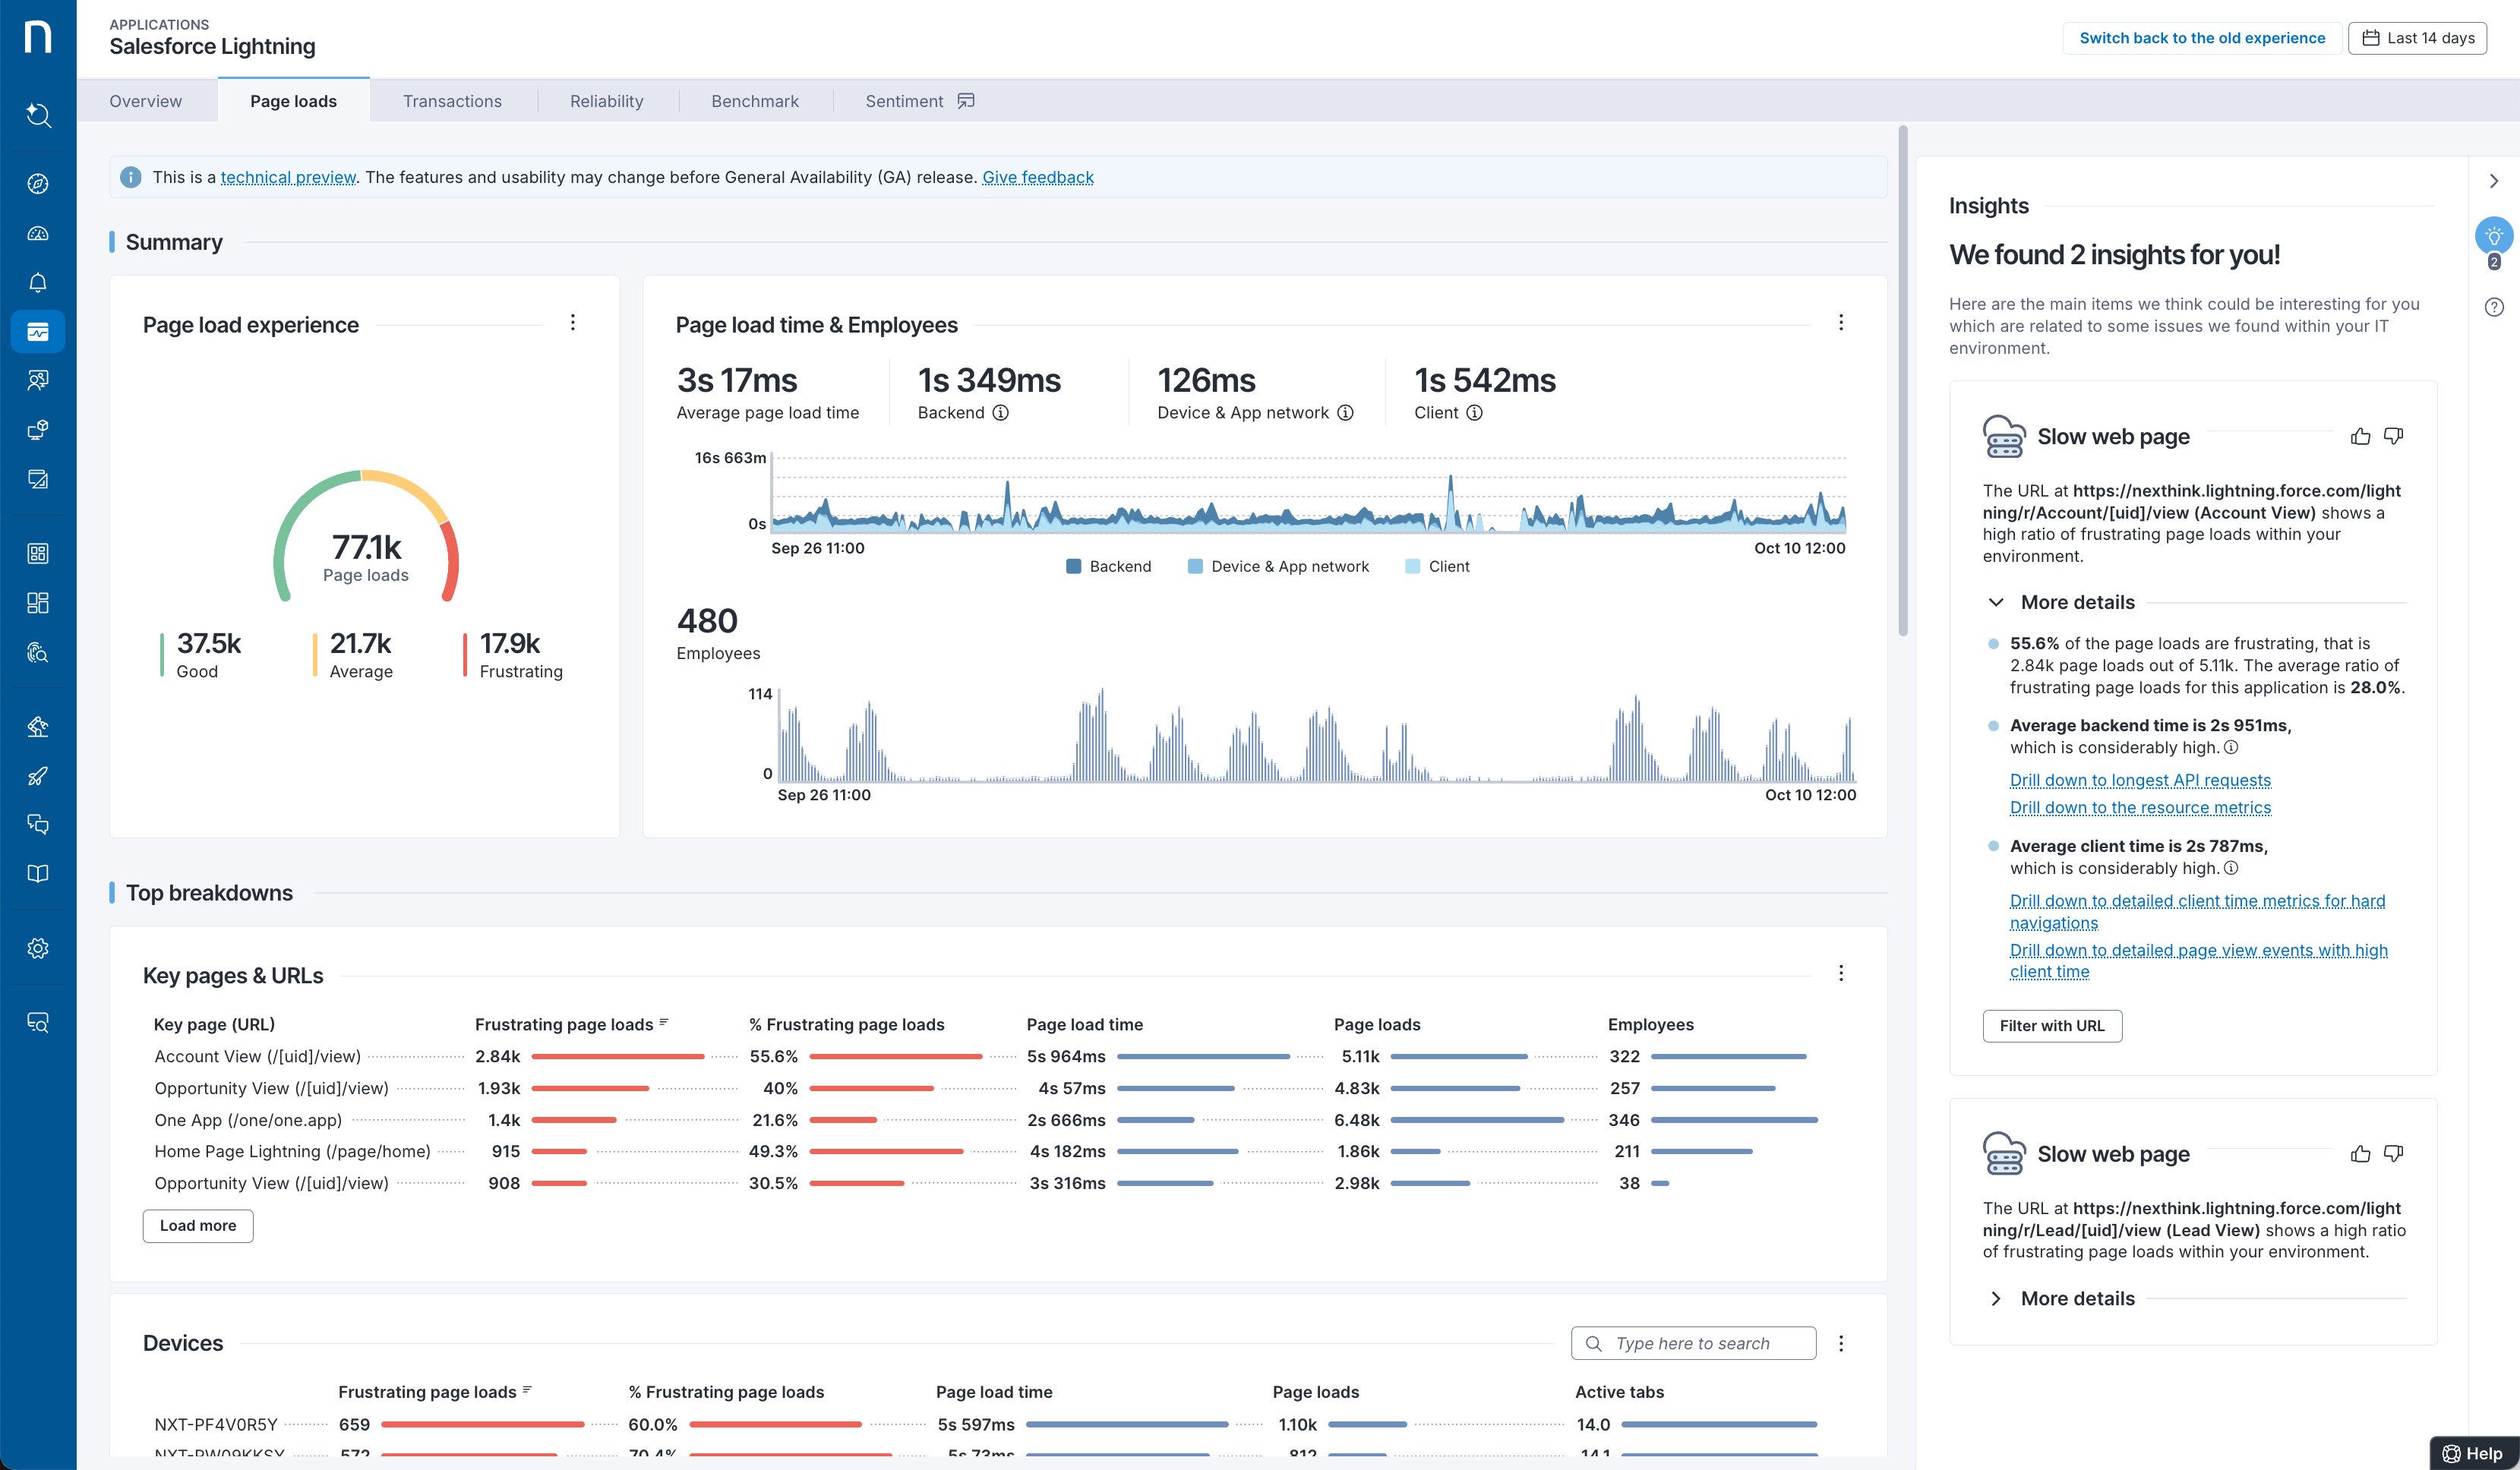Click the Devices search input field
Viewport: 2520px width, 1470px height.
[1692, 1343]
